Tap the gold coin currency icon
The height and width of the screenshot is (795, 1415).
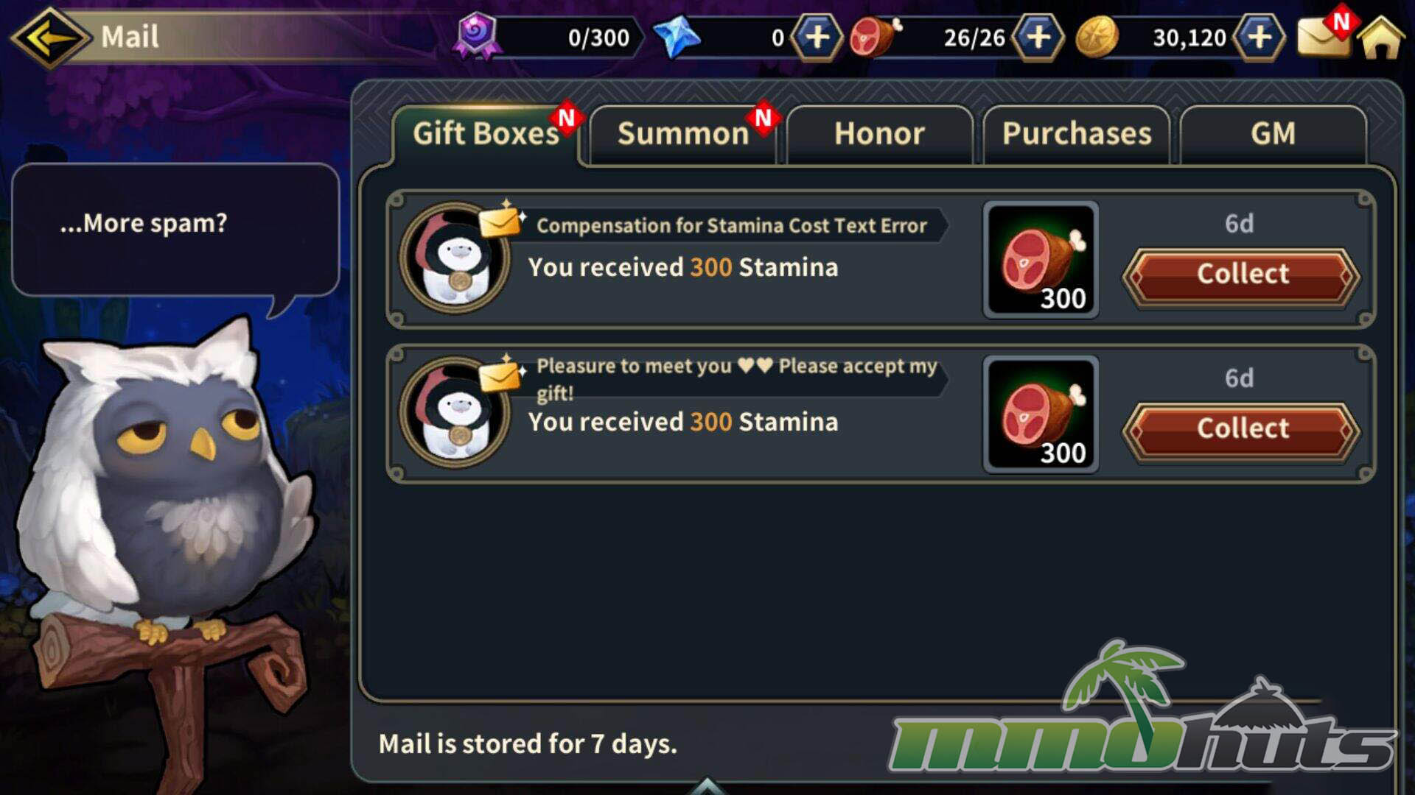pyautogui.click(x=1097, y=37)
